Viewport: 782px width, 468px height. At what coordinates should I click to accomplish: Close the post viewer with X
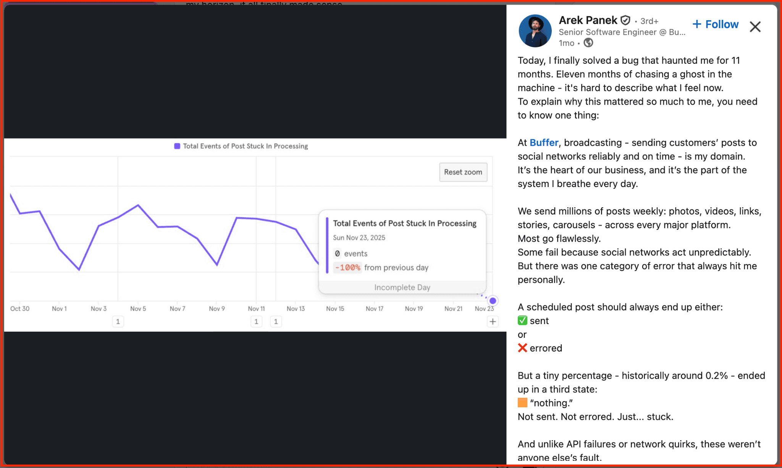coord(755,27)
